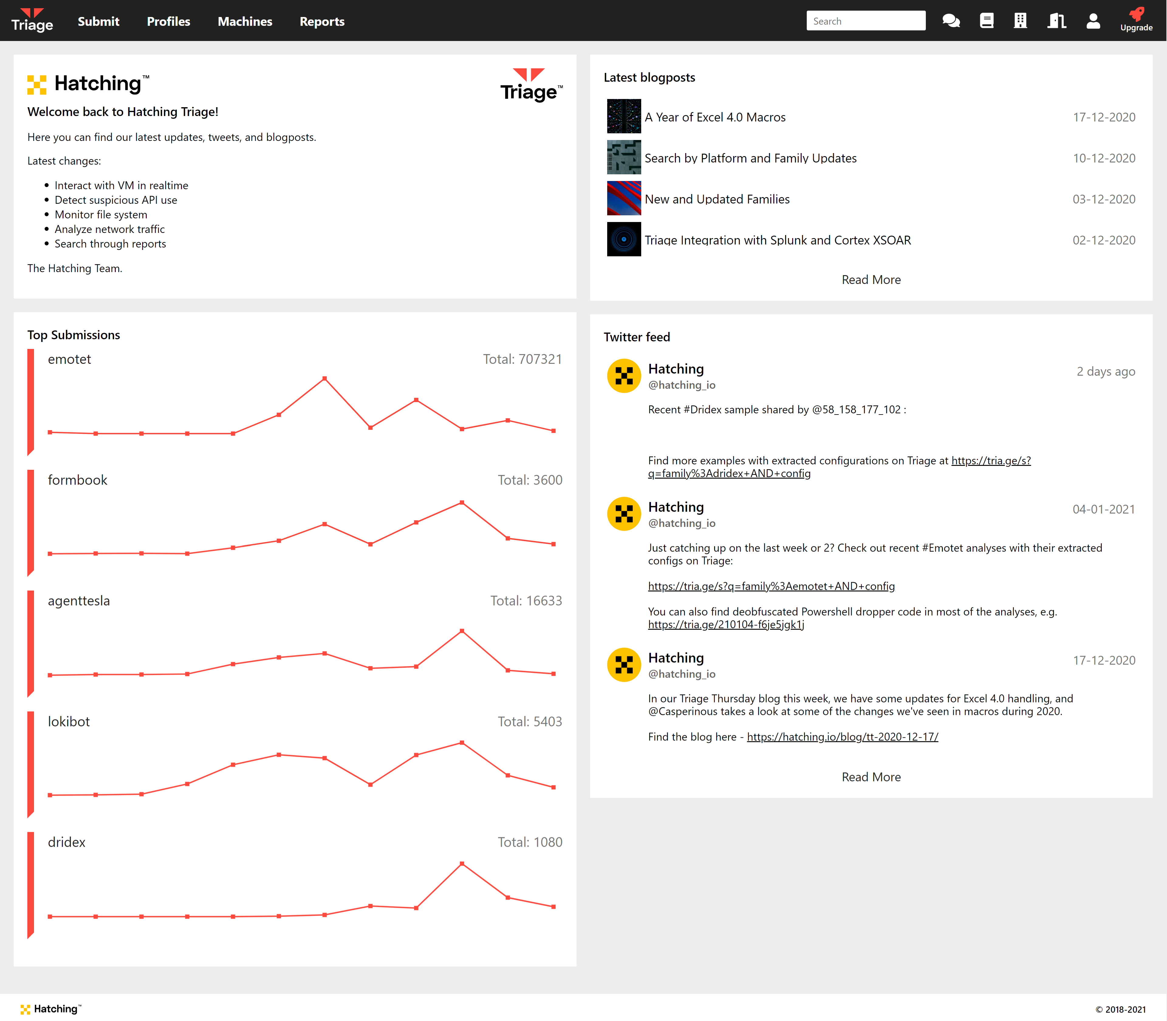Click 'Interact with VM in realtime' item
Viewport: 1167px width, 1021px height.
(121, 186)
